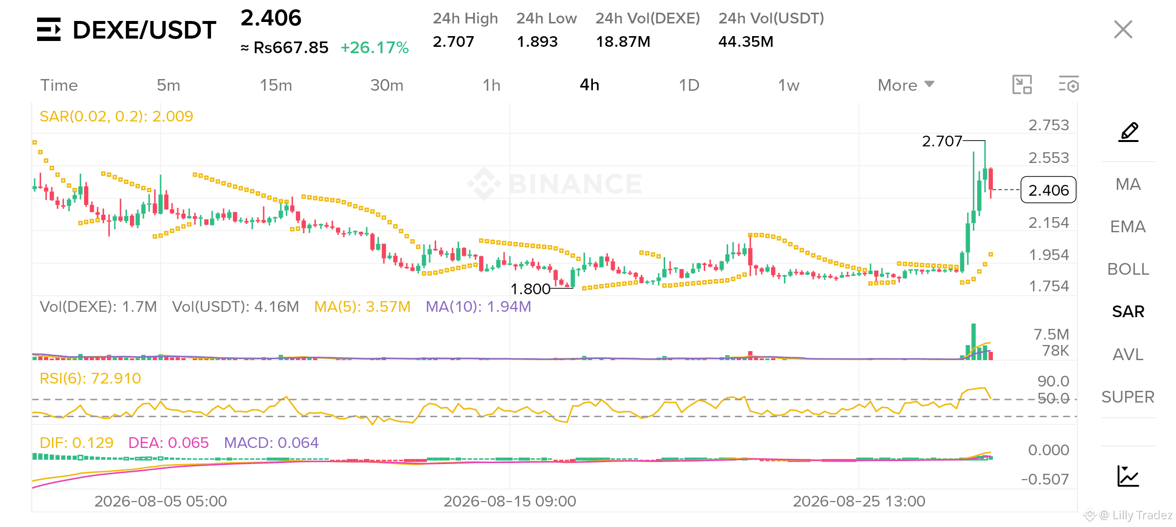The image size is (1176, 527).
Task: Enable the EMA indicator
Action: point(1128,226)
